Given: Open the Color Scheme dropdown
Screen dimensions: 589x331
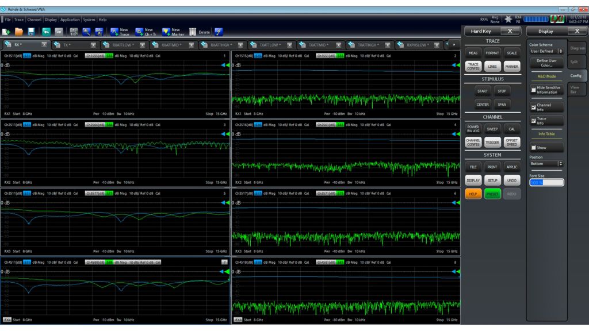Looking at the screenshot, I should pyautogui.click(x=546, y=51).
